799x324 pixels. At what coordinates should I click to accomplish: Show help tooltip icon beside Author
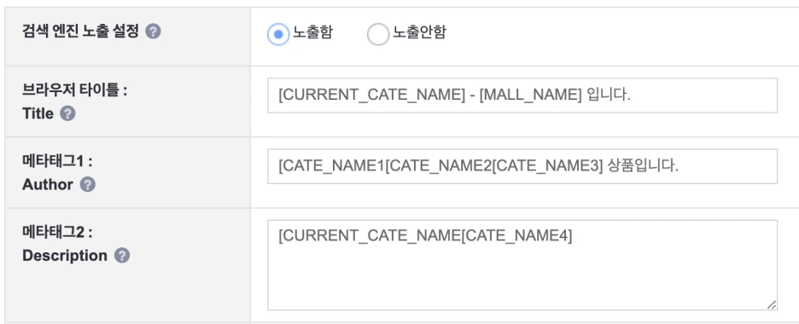click(x=88, y=185)
